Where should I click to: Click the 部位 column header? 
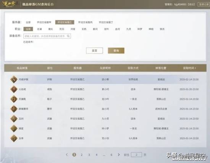click(50, 68)
